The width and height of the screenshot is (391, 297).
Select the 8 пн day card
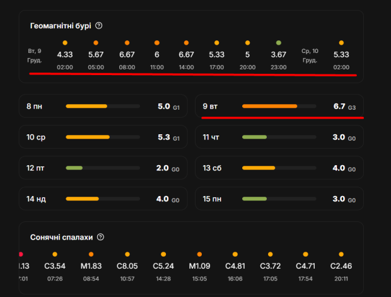pyautogui.click(x=103, y=107)
